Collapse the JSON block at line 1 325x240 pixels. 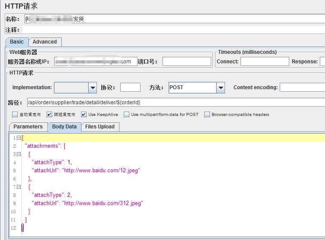tap(19, 138)
